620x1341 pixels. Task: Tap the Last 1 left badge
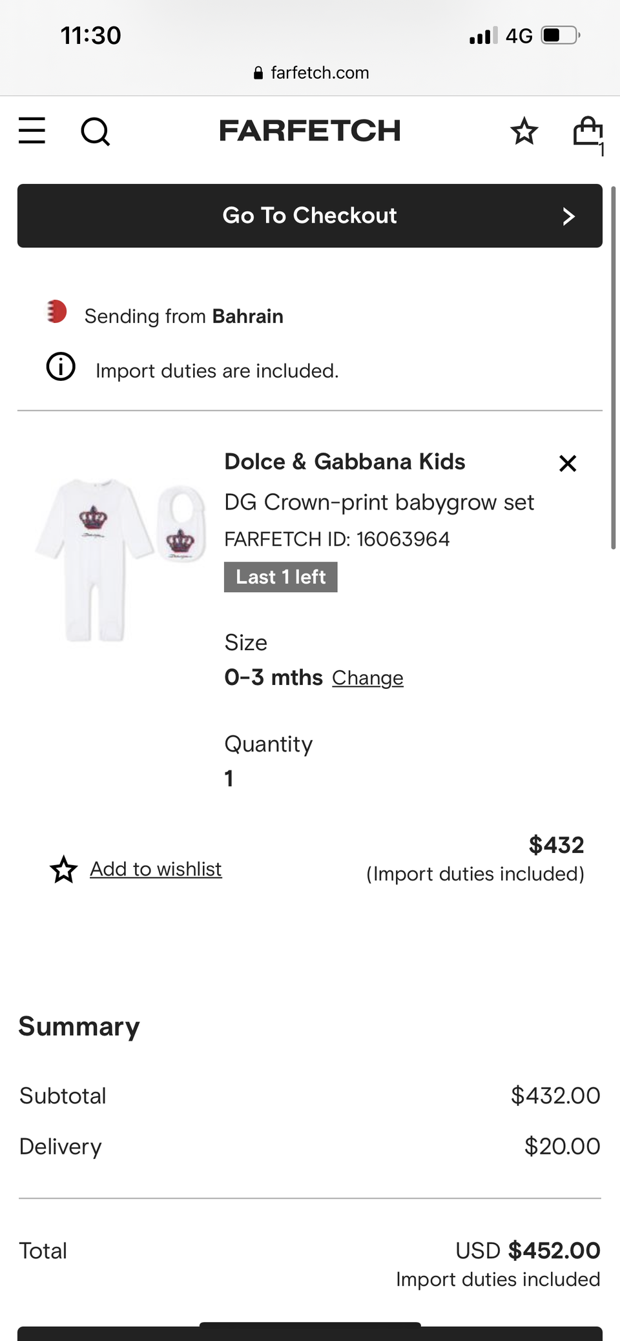280,577
